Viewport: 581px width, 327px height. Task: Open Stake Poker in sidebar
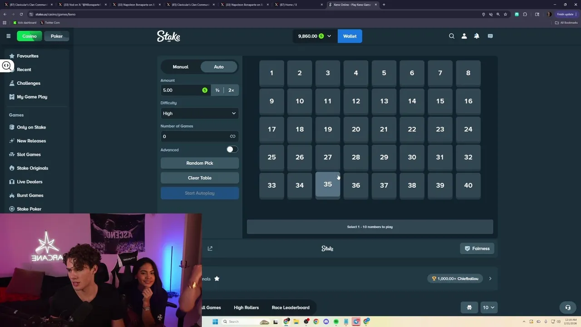point(36,209)
